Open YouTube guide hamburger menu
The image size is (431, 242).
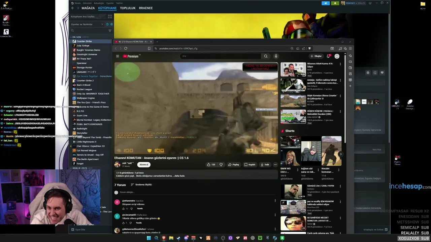[118, 56]
